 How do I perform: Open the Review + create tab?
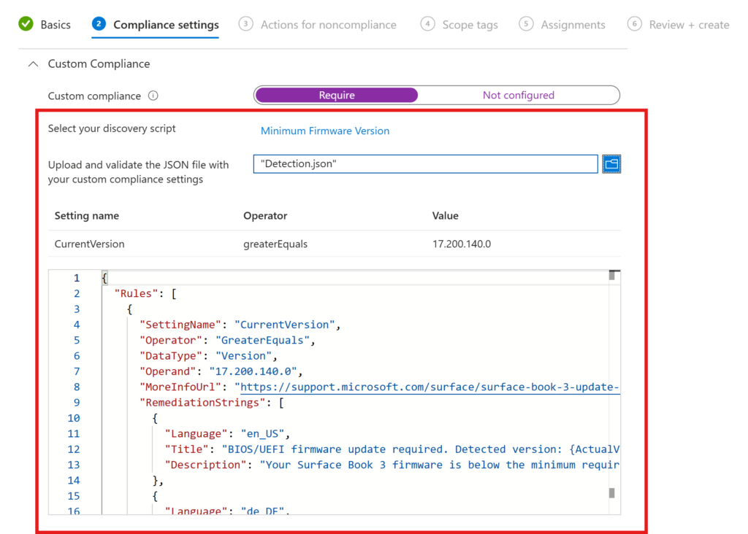coord(689,25)
